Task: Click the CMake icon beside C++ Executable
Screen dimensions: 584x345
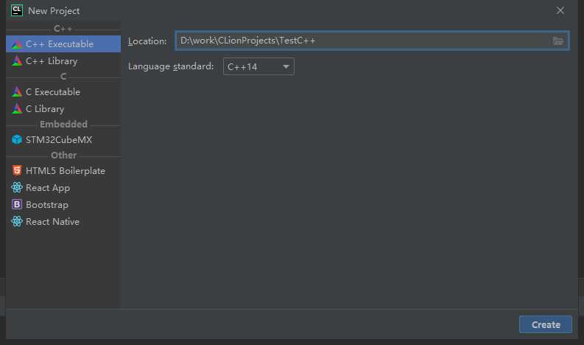Action: pos(17,44)
